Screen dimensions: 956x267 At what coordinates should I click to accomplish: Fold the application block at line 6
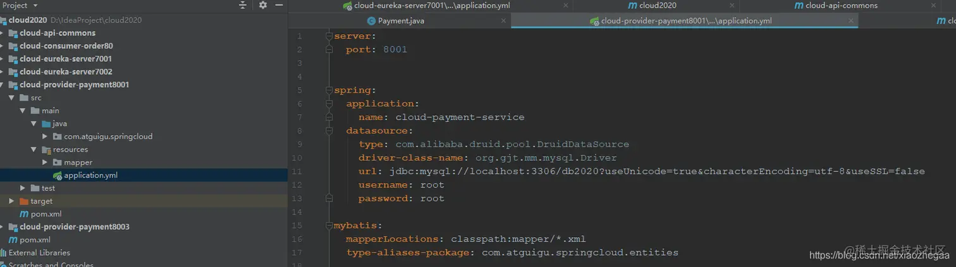329,104
